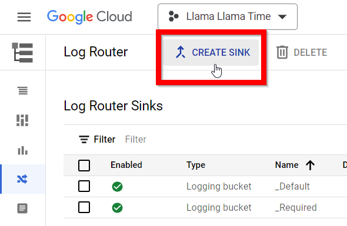Toggle the select-all header checkbox

tap(84, 166)
